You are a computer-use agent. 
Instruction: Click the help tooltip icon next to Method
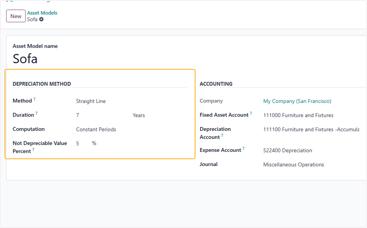[x=35, y=99]
